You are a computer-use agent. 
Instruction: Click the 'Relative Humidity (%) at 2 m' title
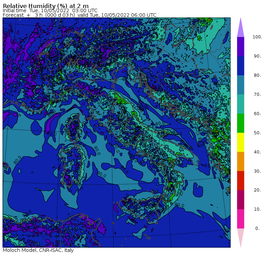(46, 6)
